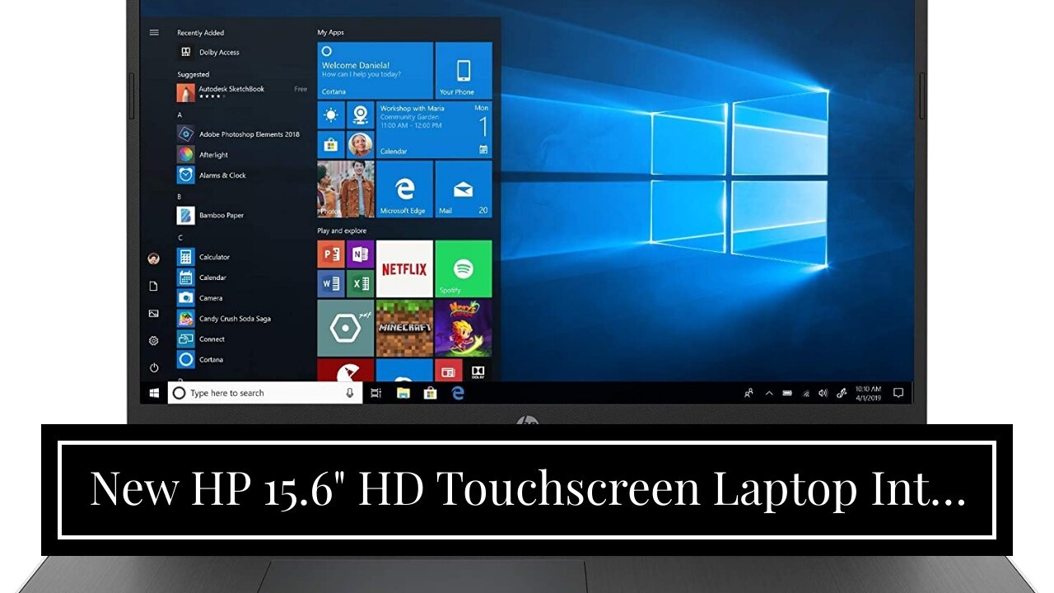Open the Nevy's game tile
This screenshot has height=593, width=1054.
(x=463, y=328)
